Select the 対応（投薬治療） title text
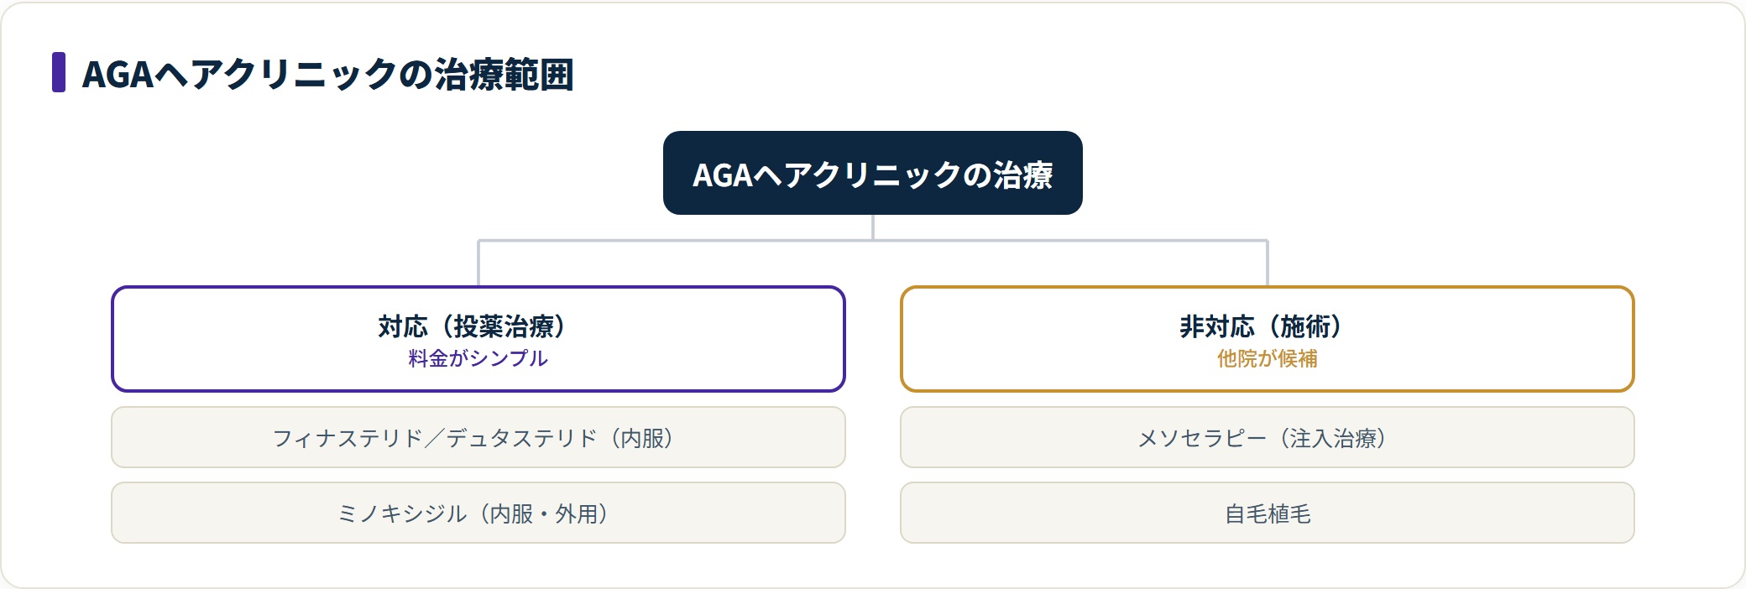 [478, 326]
